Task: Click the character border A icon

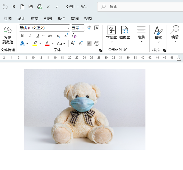Action: pos(97,28)
